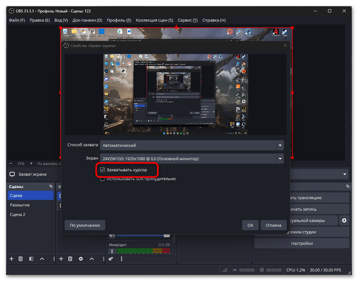
Task: Open the Коллекция сцен menu
Action: coord(154,20)
